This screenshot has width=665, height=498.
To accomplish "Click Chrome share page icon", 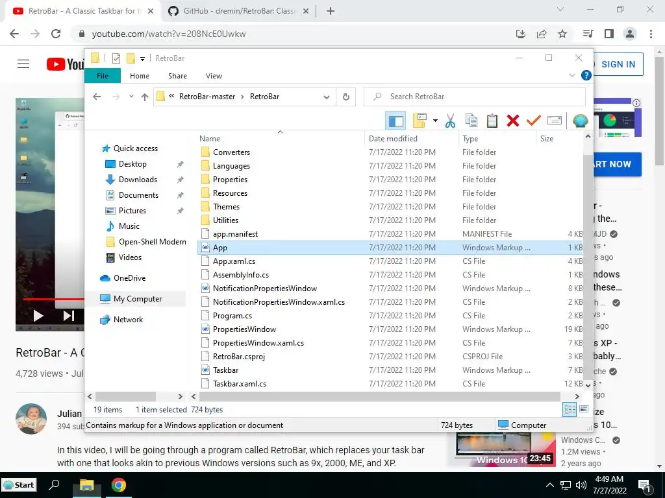I will tap(542, 34).
